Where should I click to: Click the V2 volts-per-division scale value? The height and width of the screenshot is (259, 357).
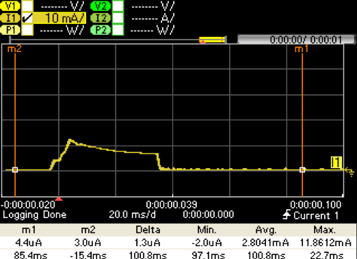pyautogui.click(x=153, y=6)
